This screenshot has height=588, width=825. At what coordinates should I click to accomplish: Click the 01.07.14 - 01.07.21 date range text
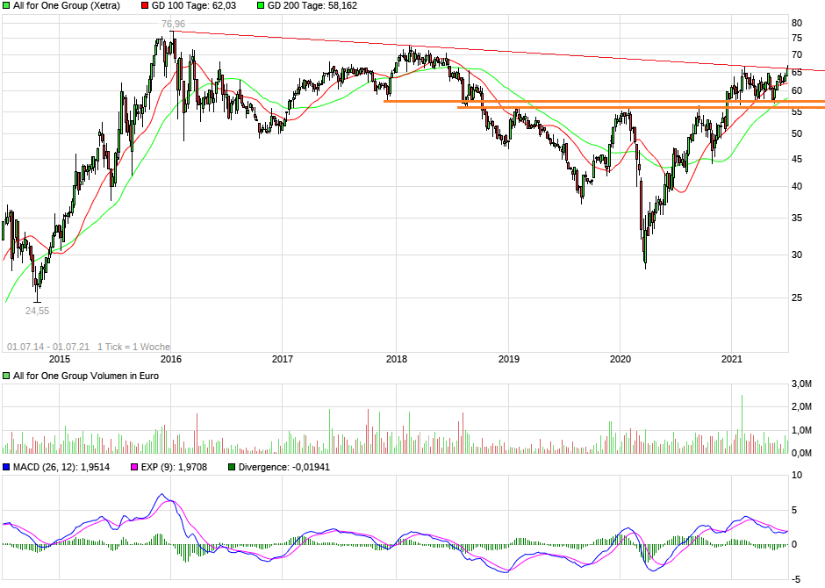pos(48,347)
